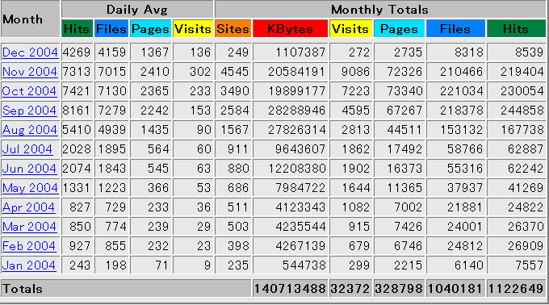Select Sep 2004 KBytes value 28288946
The height and width of the screenshot is (305, 549).
[297, 111]
